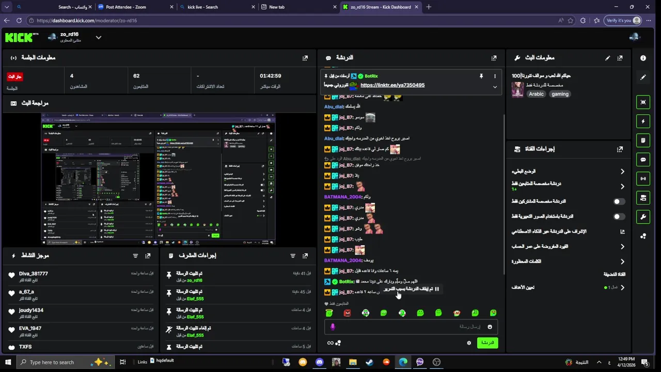661x372 pixels.
Task: Toggle subscribers-only chat switch
Action: click(619, 202)
